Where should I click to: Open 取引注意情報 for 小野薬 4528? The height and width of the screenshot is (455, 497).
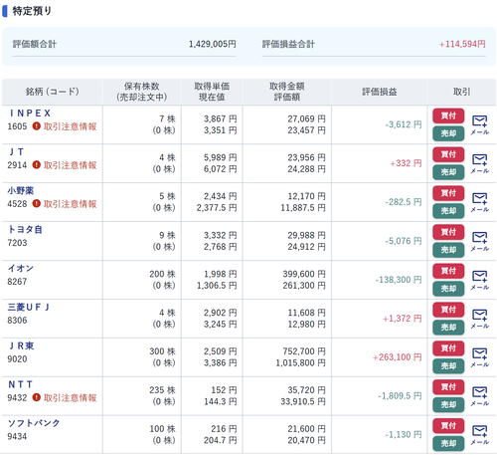[65, 204]
